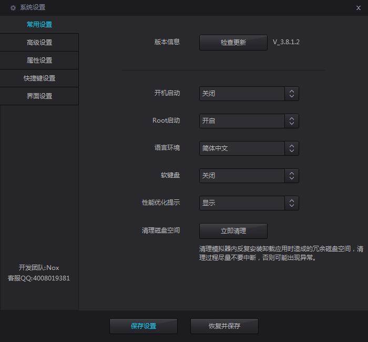Open the 常用设置 tab

tap(39, 24)
